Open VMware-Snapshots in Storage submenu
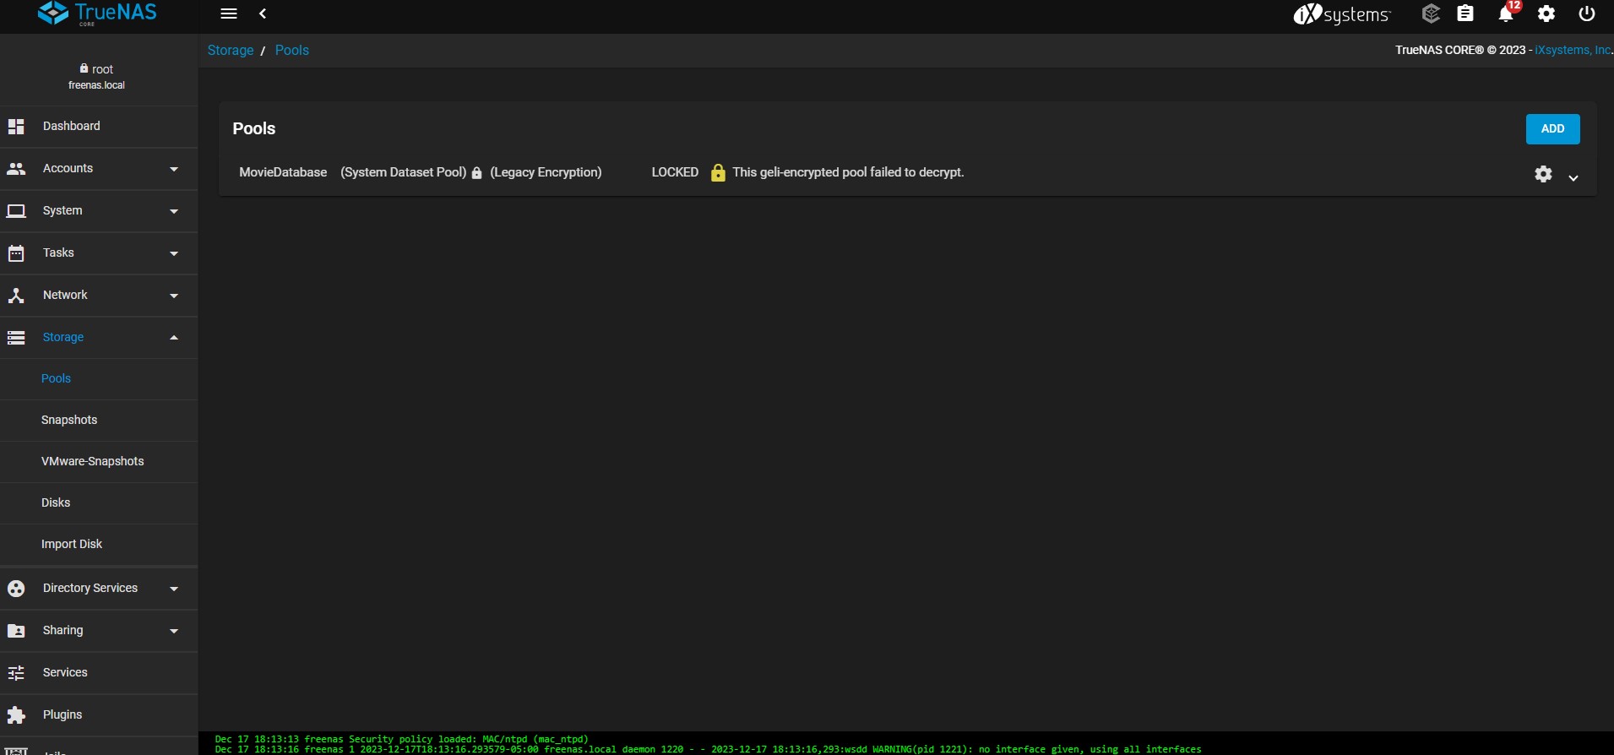This screenshot has width=1614, height=755. click(99, 462)
